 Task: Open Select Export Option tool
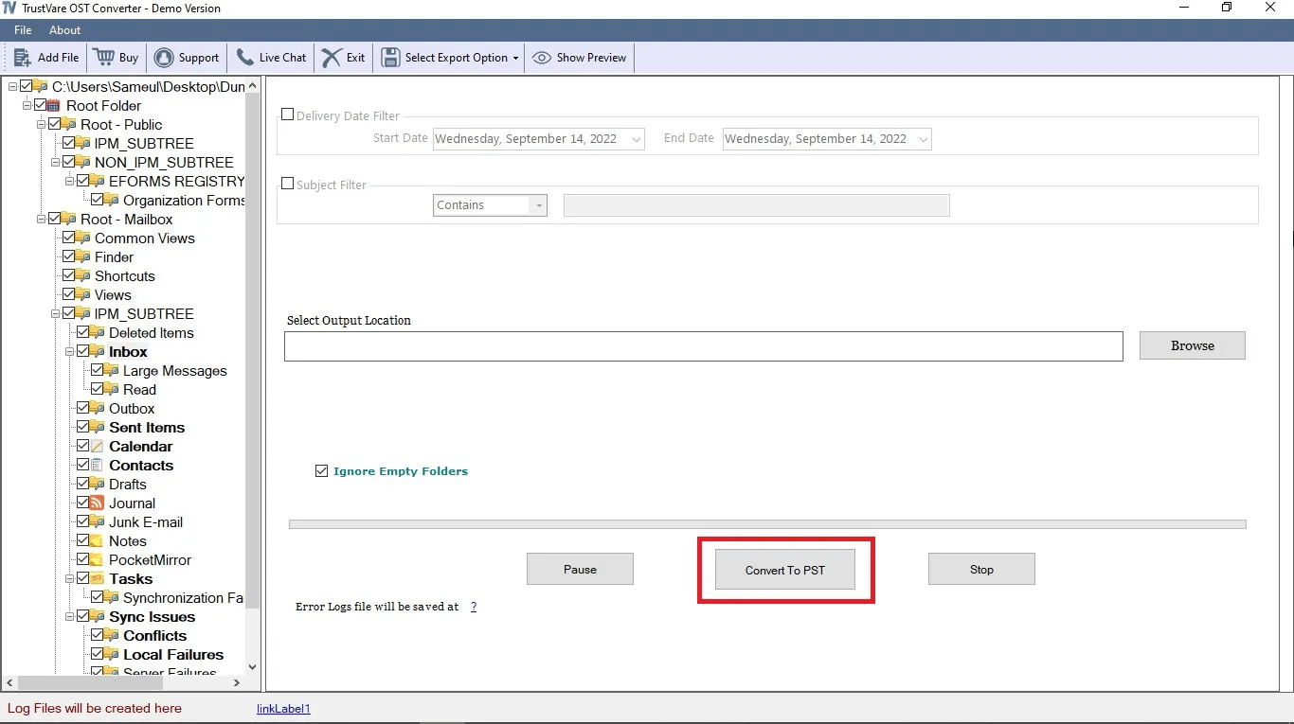[390, 57]
